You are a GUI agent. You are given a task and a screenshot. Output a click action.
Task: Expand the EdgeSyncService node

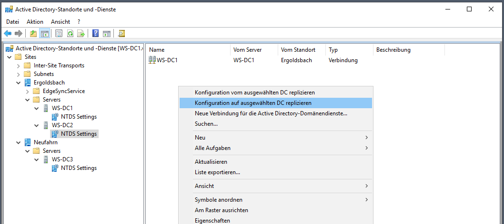click(x=27, y=91)
